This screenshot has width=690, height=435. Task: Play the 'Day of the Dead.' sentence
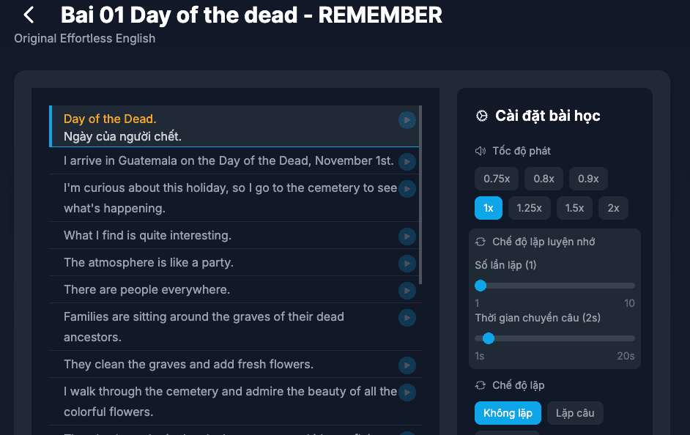pyautogui.click(x=407, y=119)
